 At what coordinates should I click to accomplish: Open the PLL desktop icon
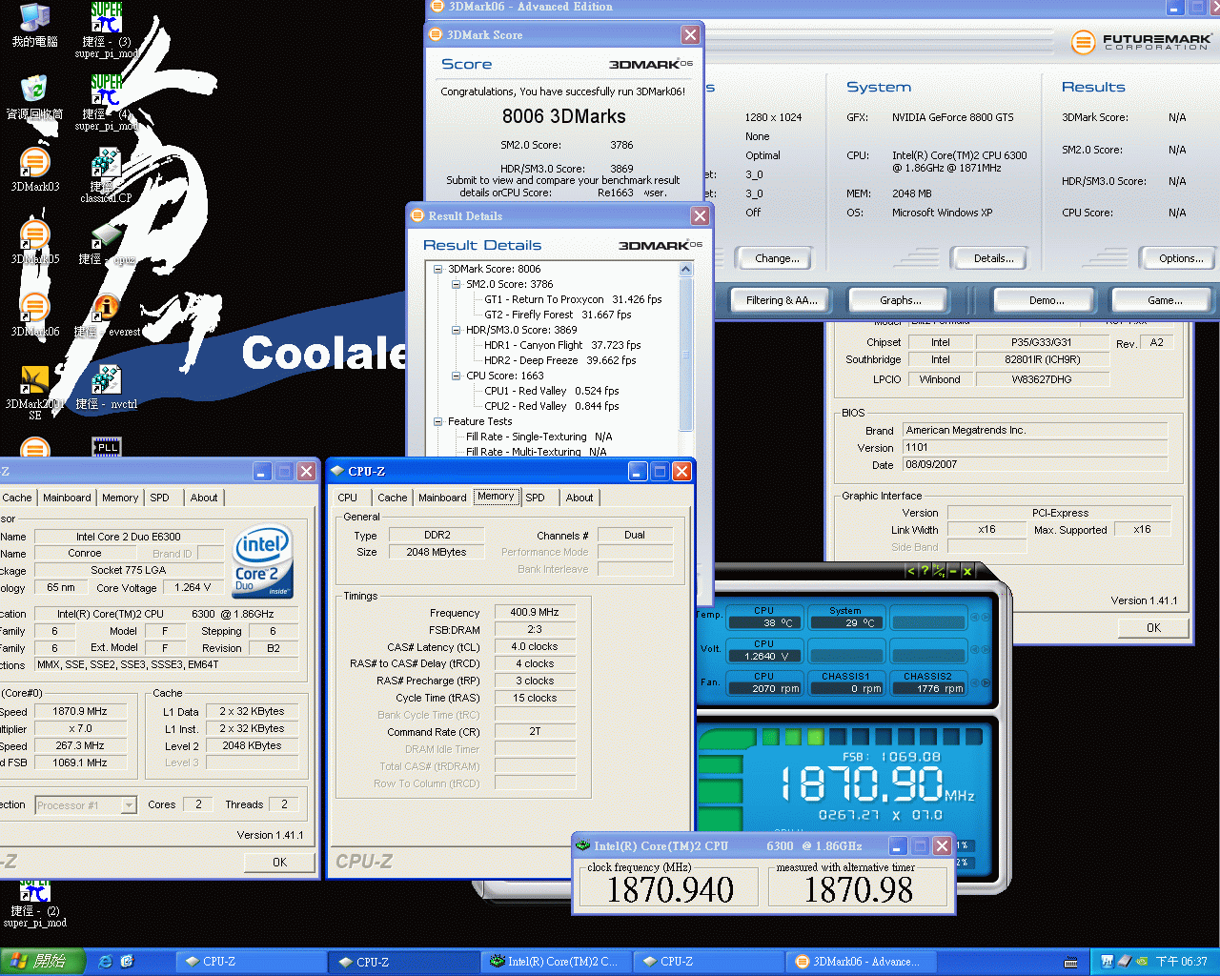[107, 446]
